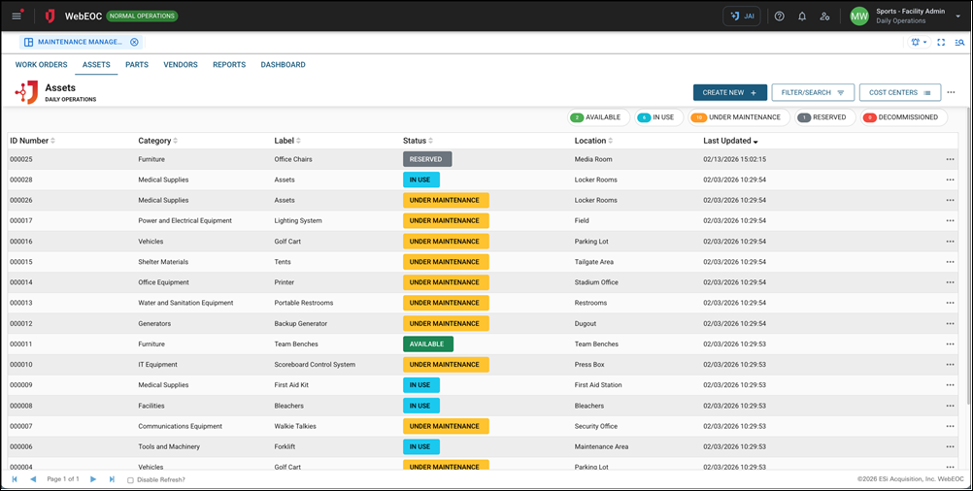
Task: Enter fullscreen mode using expand icon
Action: pyautogui.click(x=941, y=43)
